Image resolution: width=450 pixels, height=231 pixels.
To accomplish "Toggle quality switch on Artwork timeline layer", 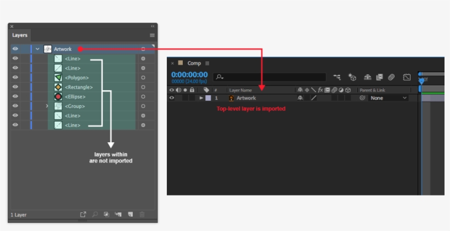I will click(314, 98).
